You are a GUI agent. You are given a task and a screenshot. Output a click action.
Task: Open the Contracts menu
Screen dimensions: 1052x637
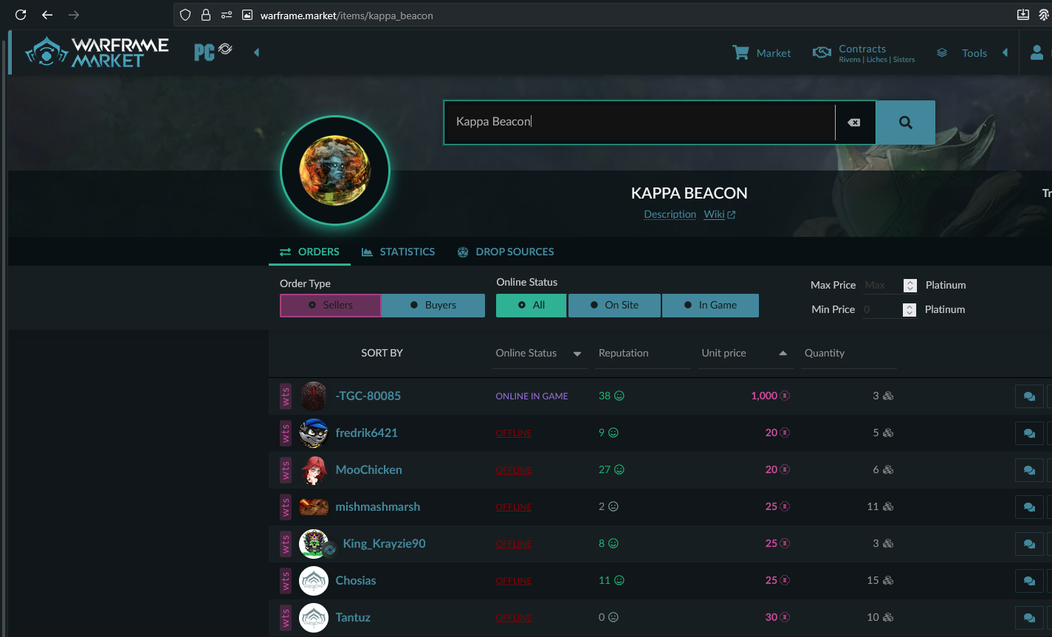864,53
